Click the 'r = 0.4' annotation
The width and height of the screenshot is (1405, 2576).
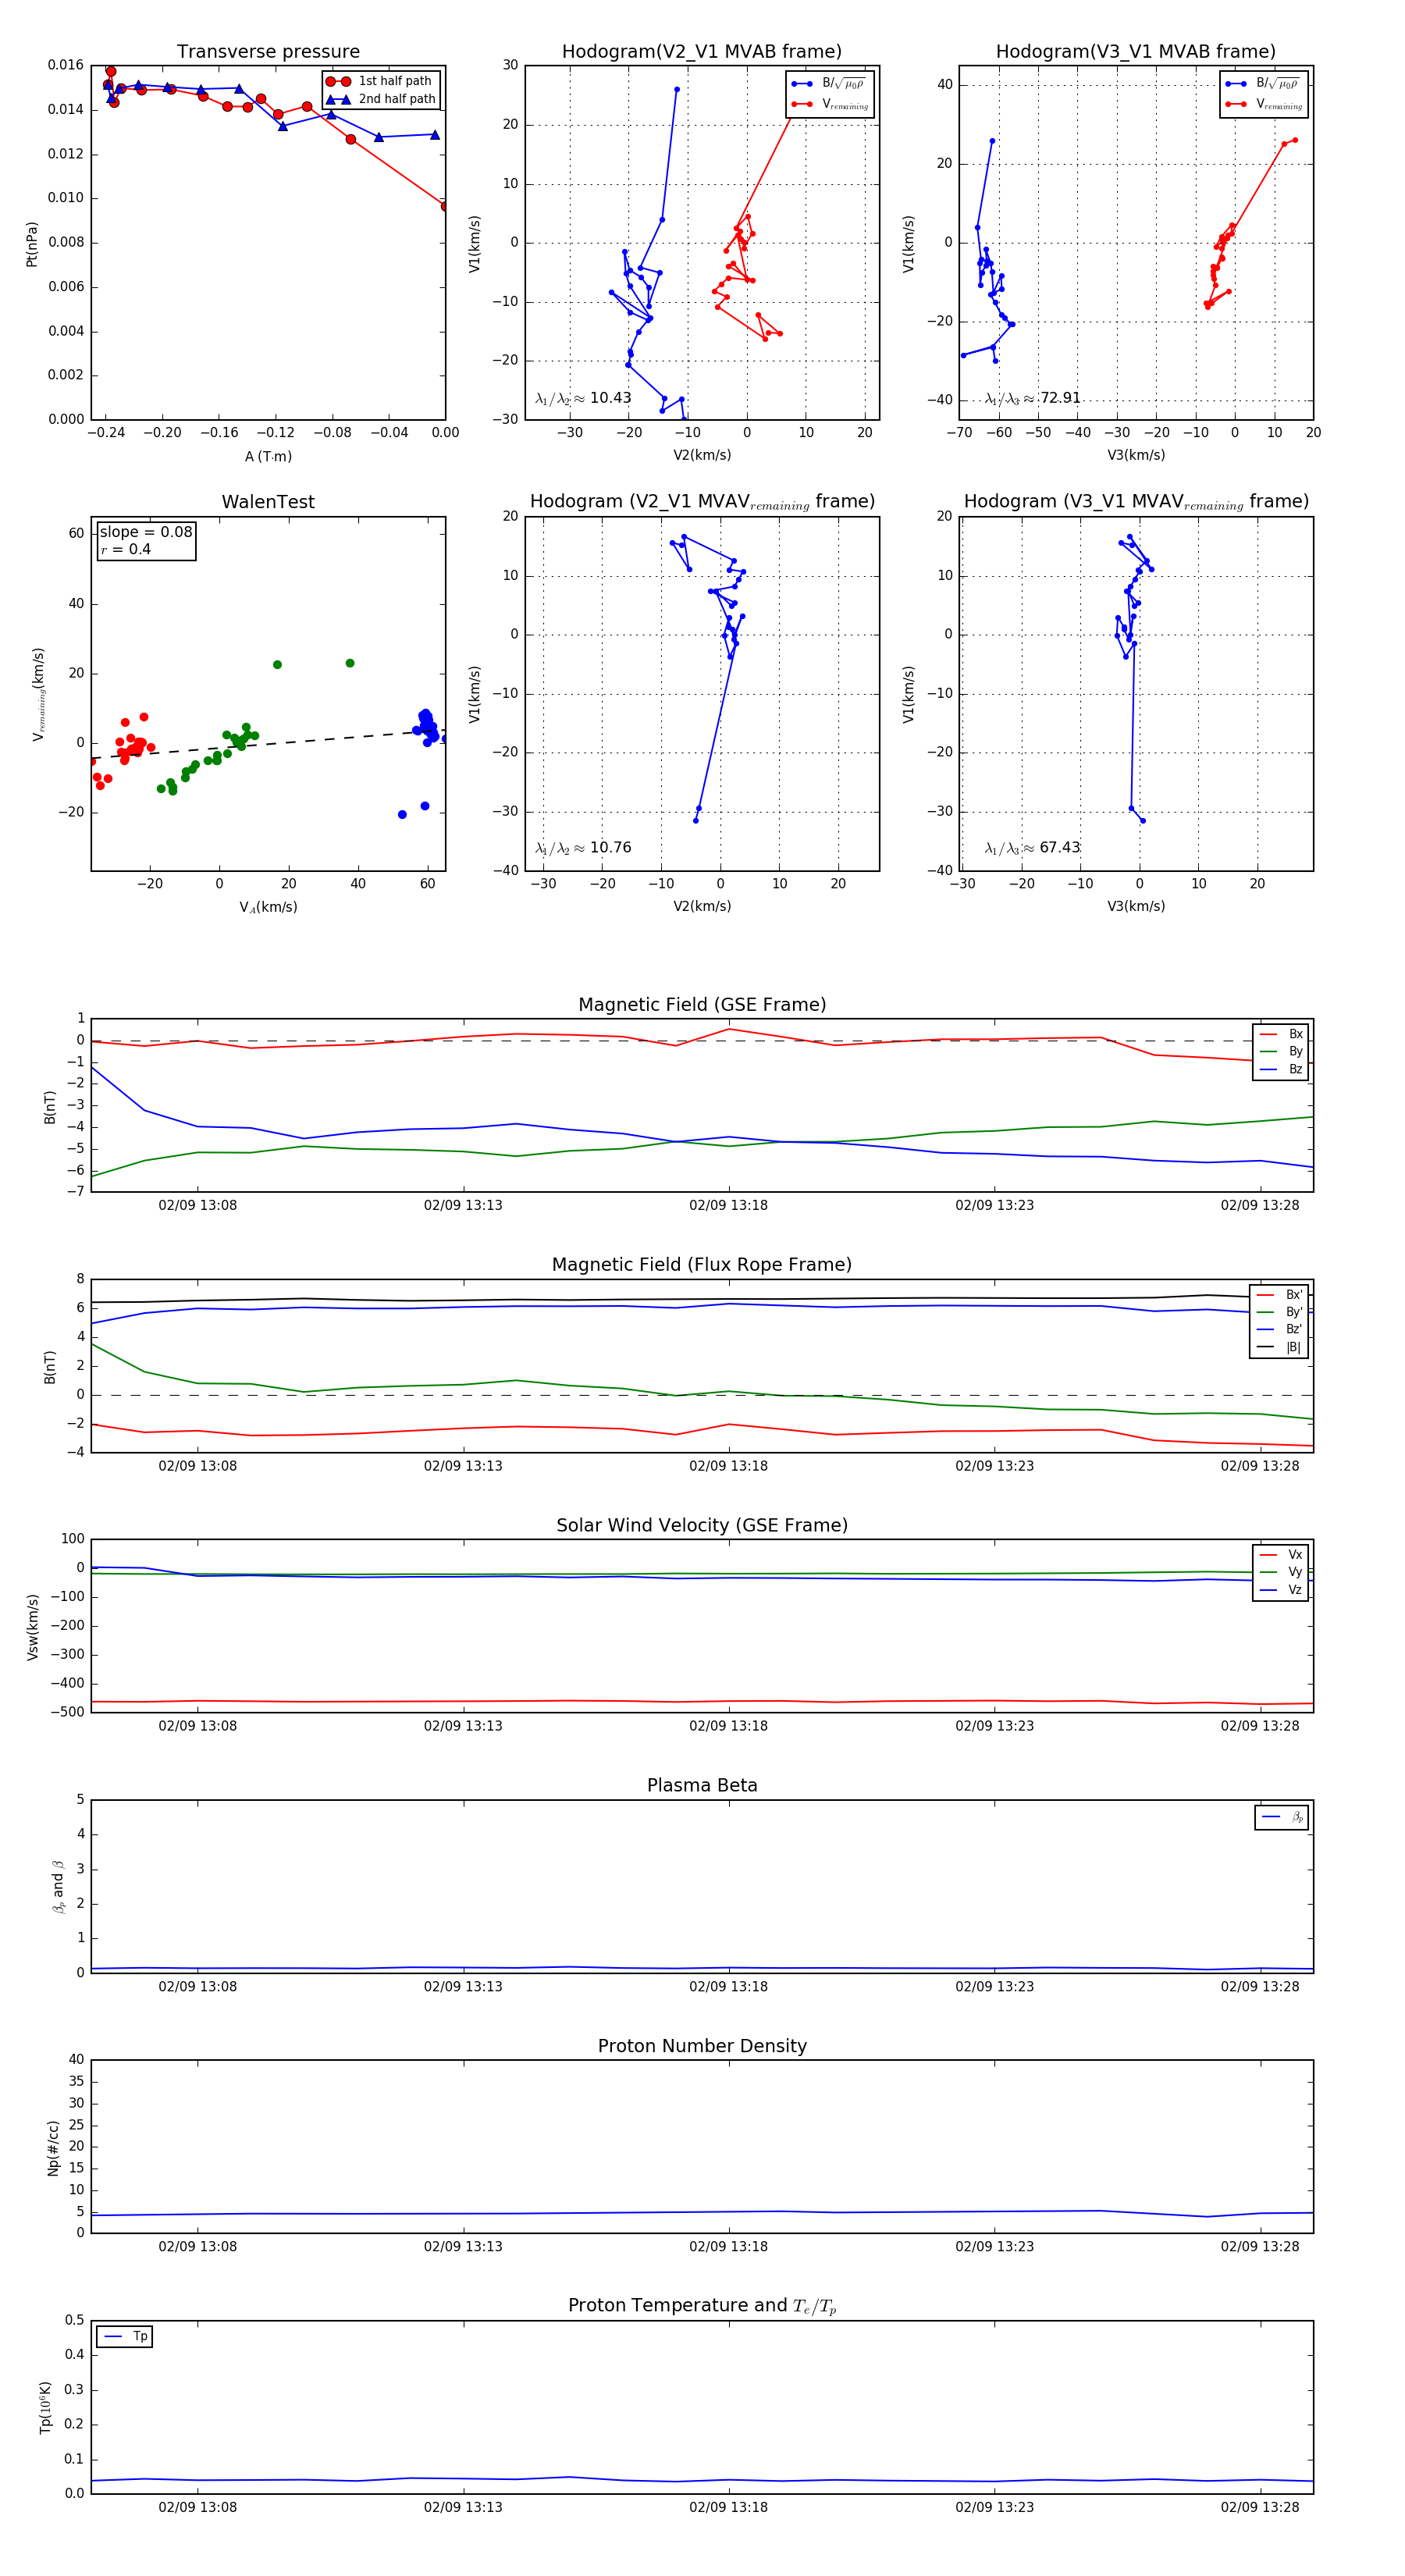pos(126,549)
